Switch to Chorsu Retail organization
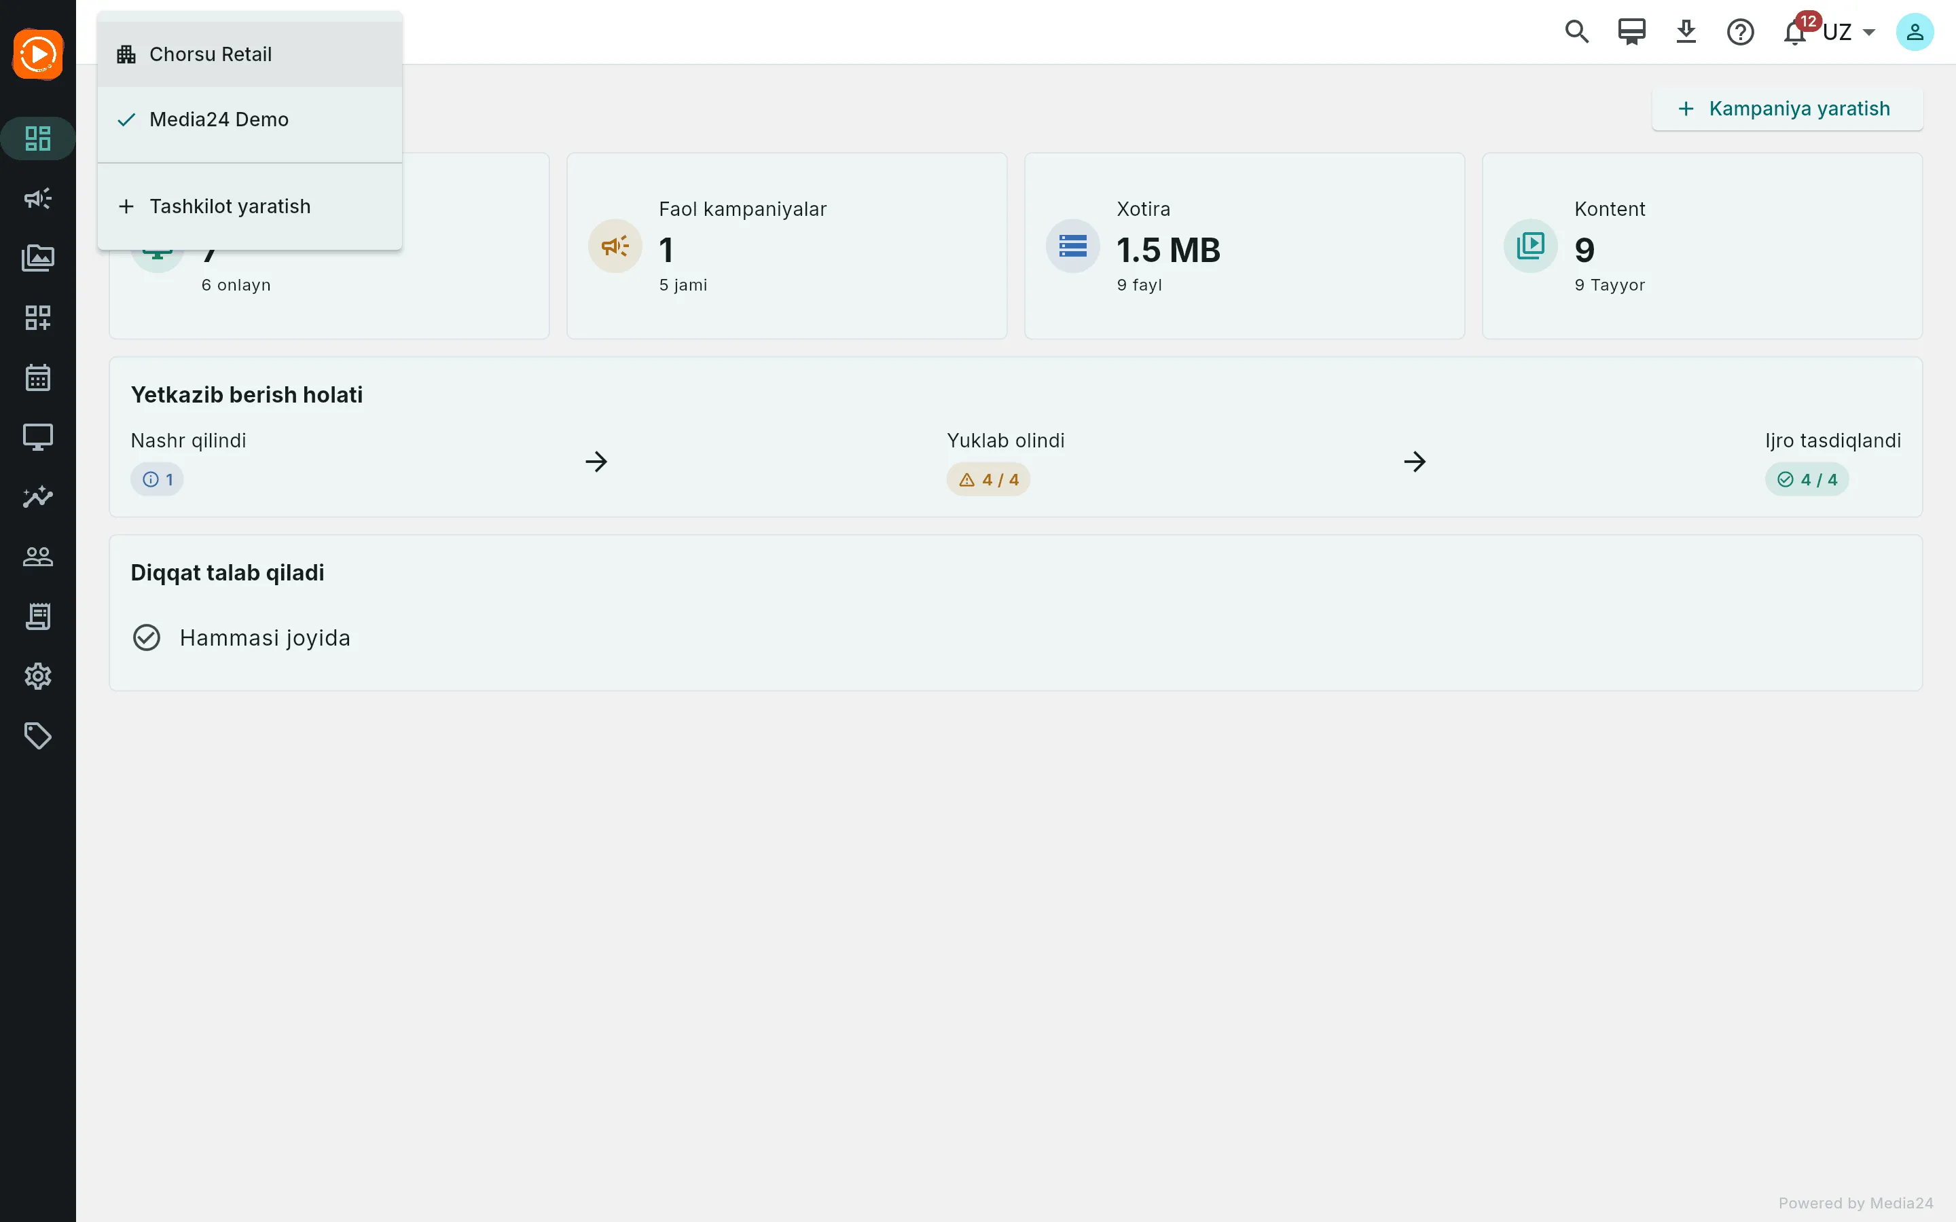1956x1222 pixels. point(250,54)
